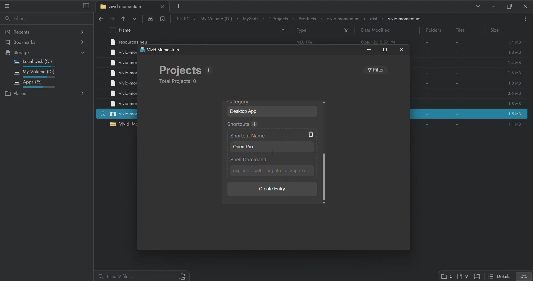This screenshot has width=533, height=281.
Task: Click the form's vertical scrollbar thumb
Action: pos(324,177)
